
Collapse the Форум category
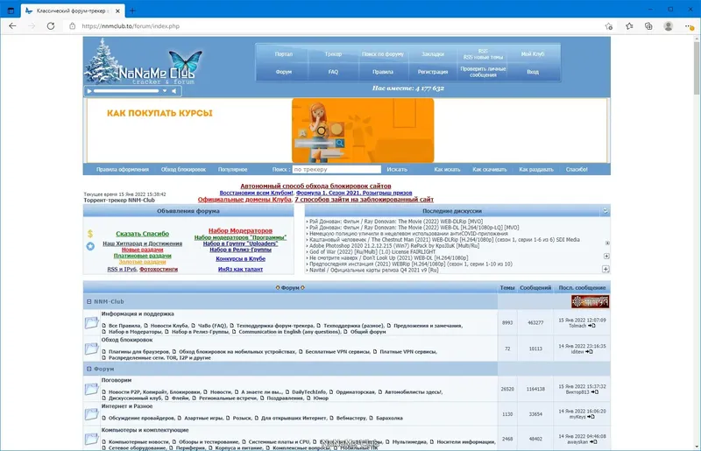click(x=89, y=369)
